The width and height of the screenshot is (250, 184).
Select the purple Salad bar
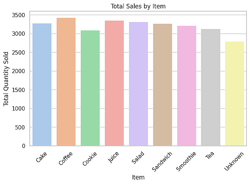(138, 84)
